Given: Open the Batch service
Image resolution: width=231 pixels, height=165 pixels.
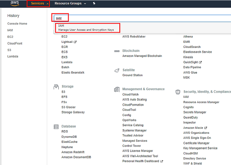Looking at the screenshot, I should click(x=65, y=67).
